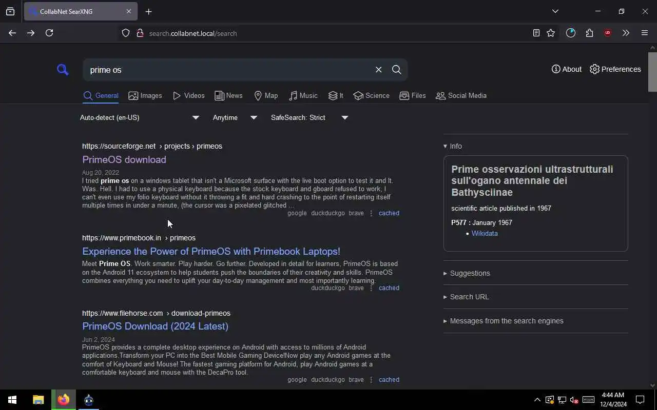
Task: Open cached copy of sourceforge result
Action: (389, 213)
